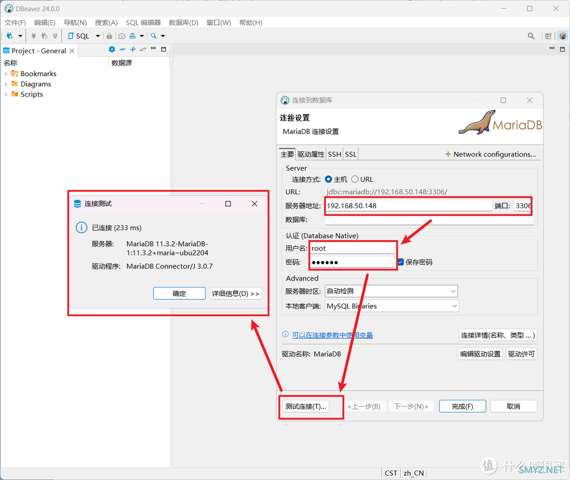Click the Link with Editor arrows icon

143,50
